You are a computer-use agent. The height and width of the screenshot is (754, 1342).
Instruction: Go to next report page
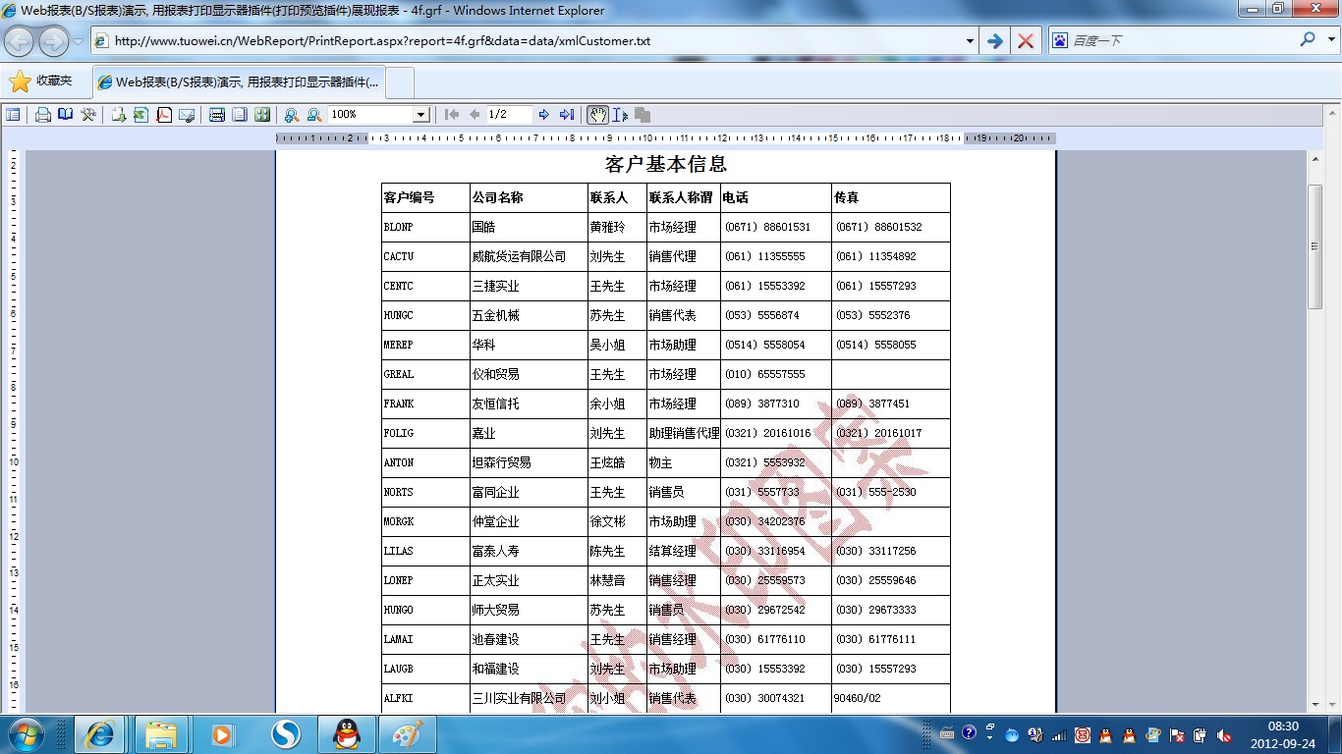(544, 115)
